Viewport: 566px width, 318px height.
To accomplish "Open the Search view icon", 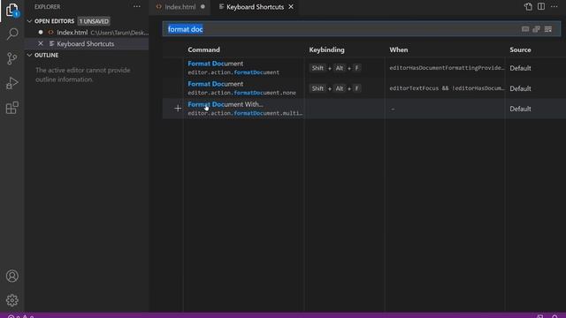I will [x=11, y=34].
